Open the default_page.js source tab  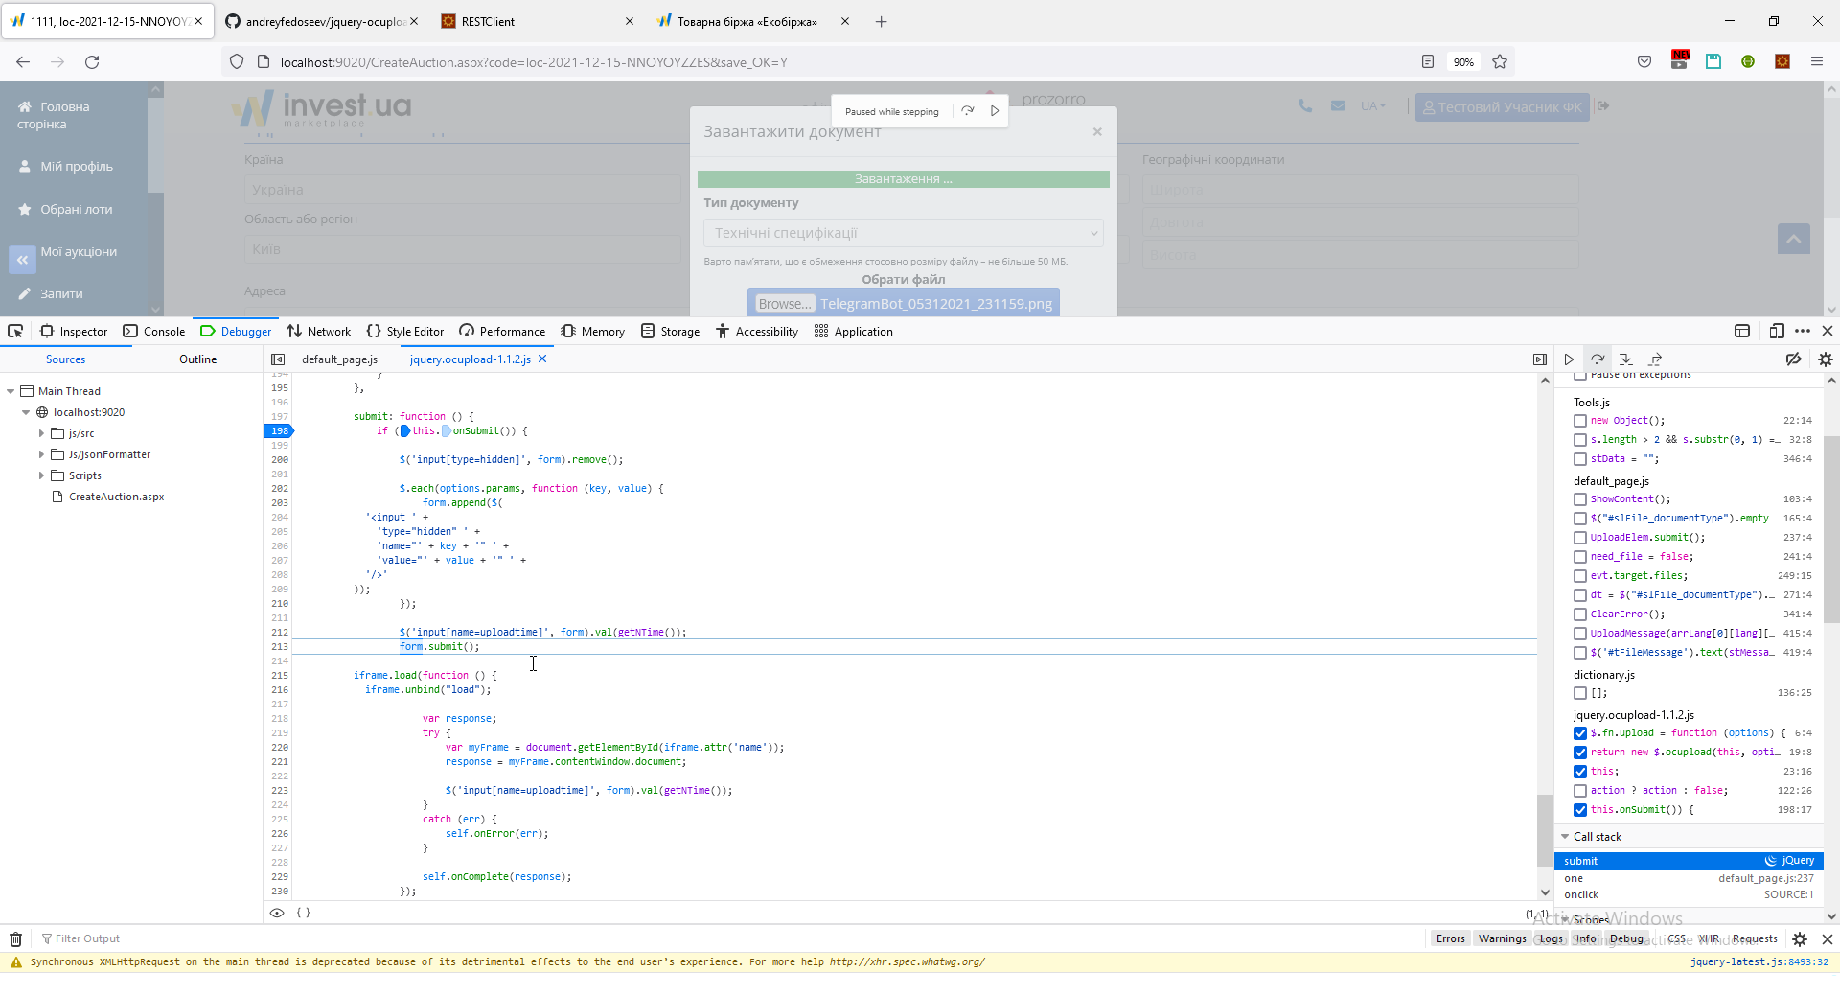339,359
